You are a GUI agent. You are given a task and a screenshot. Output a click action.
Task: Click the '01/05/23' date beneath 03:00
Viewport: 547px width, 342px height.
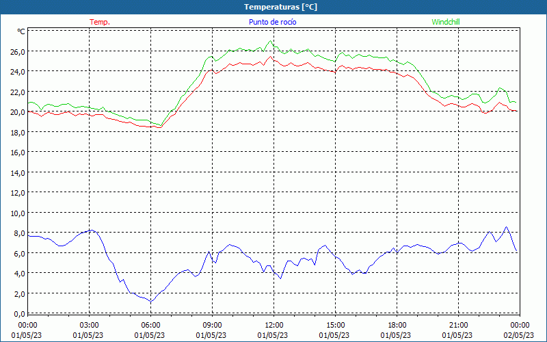pos(88,335)
